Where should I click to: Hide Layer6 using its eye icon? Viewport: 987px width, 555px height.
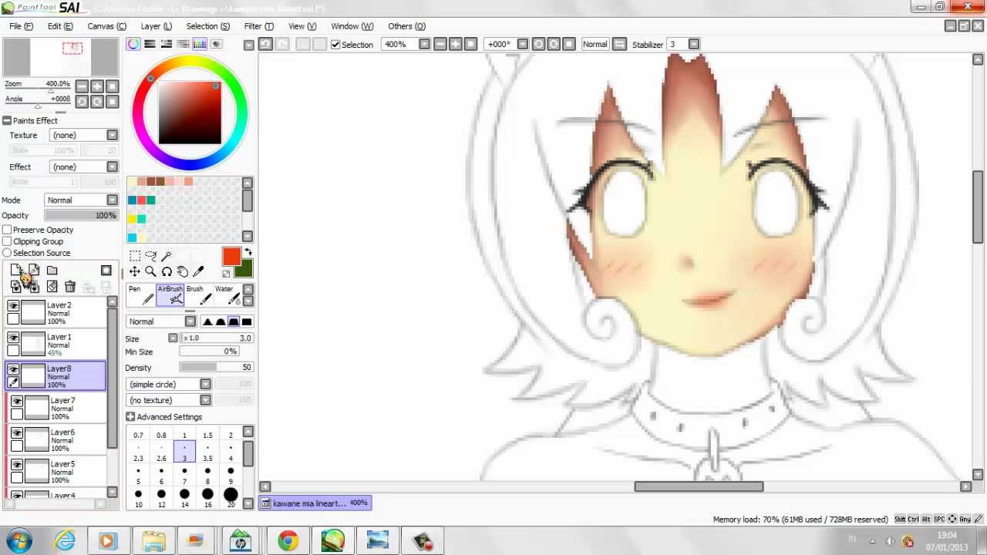17,432
